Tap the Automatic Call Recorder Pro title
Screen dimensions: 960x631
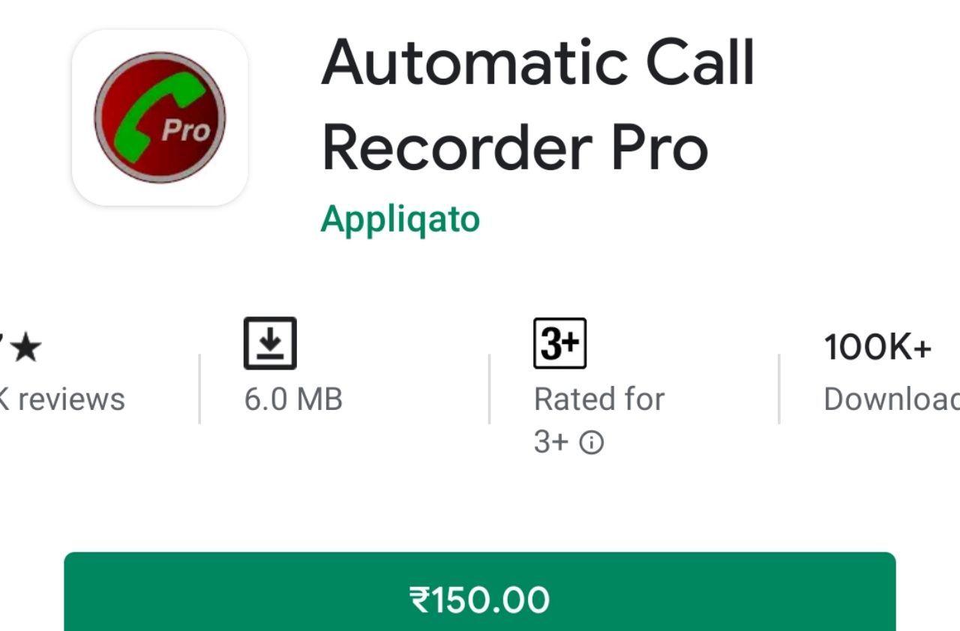[x=538, y=105]
